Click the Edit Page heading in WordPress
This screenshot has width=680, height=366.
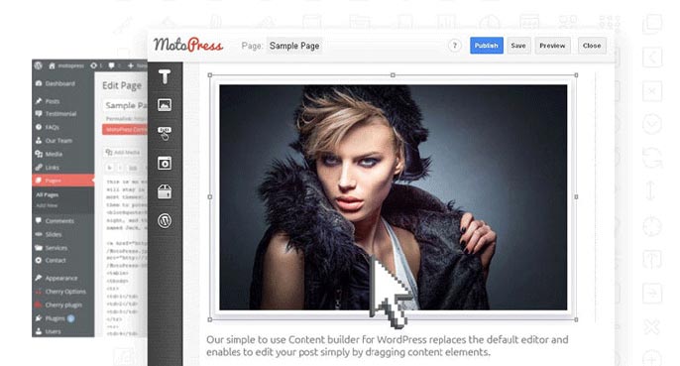click(x=122, y=85)
